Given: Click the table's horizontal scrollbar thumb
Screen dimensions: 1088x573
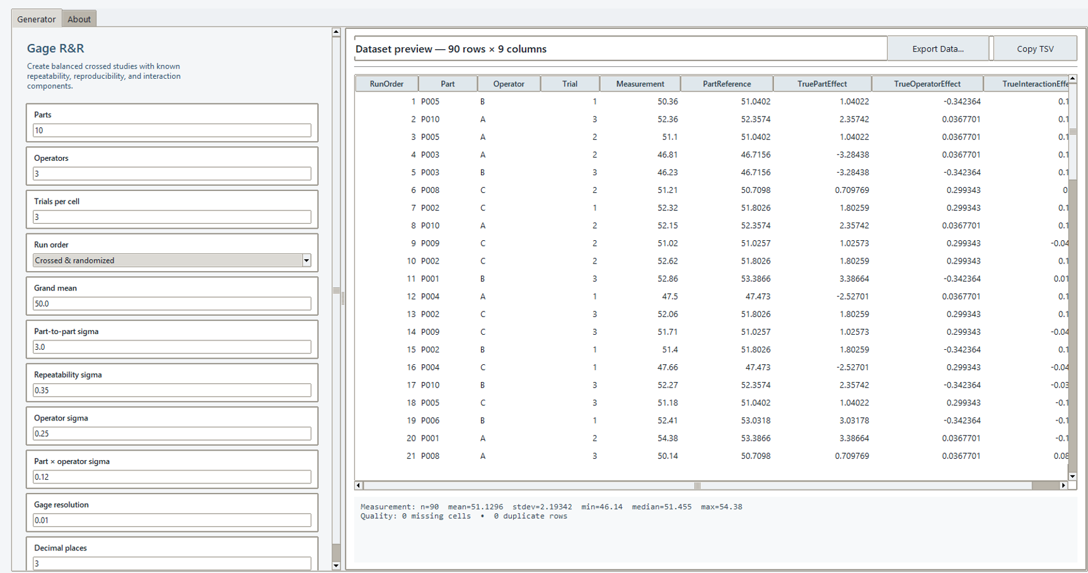Looking at the screenshot, I should coord(697,485).
